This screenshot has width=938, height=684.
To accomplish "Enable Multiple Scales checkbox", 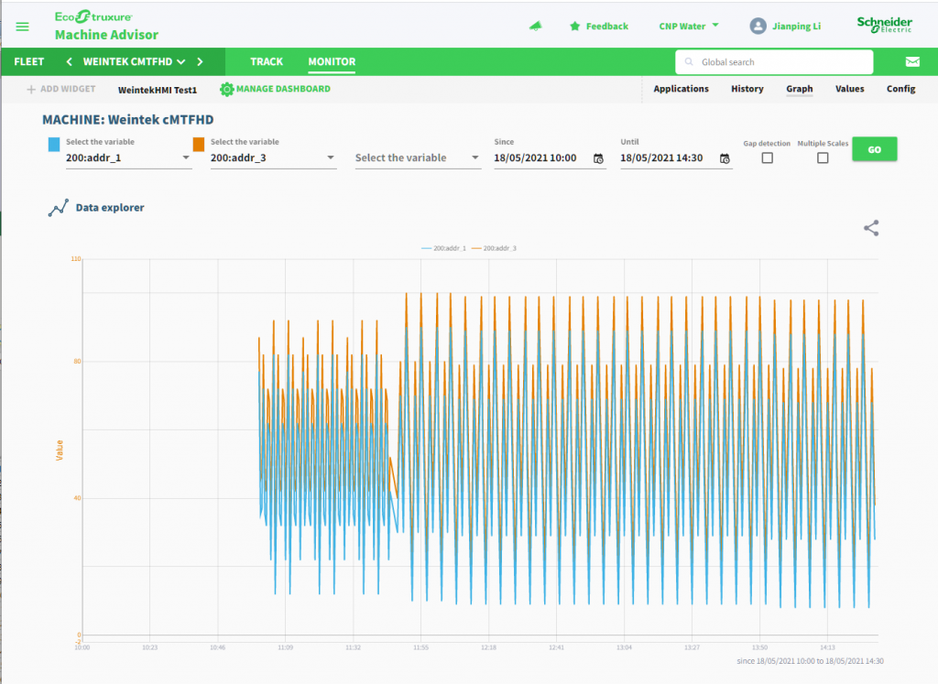I will click(823, 157).
